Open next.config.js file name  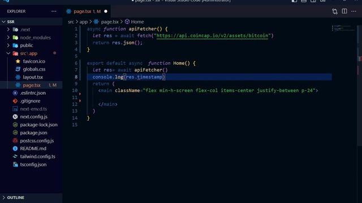pos(34,117)
